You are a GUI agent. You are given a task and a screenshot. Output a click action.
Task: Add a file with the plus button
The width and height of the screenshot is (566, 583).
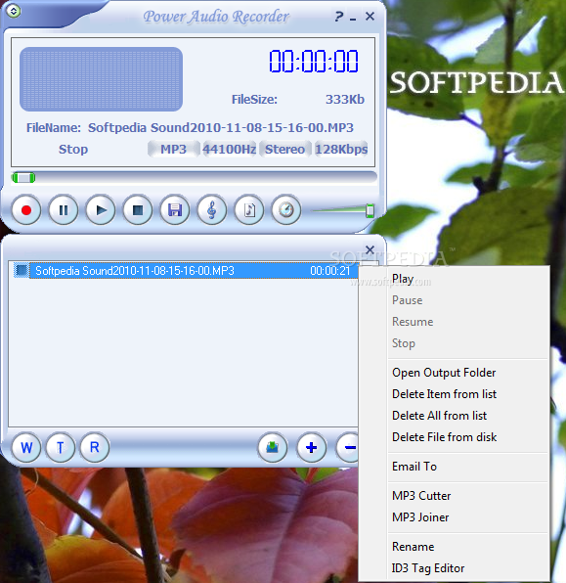coord(312,447)
